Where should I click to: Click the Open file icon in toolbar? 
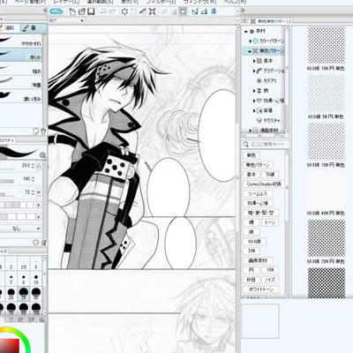point(82,11)
